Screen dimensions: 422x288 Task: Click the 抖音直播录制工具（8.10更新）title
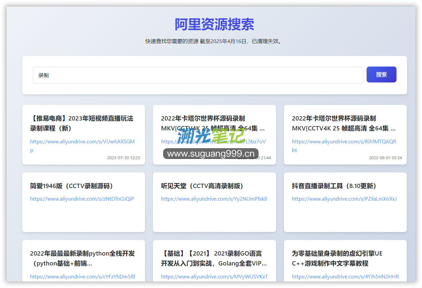[x=335, y=186]
